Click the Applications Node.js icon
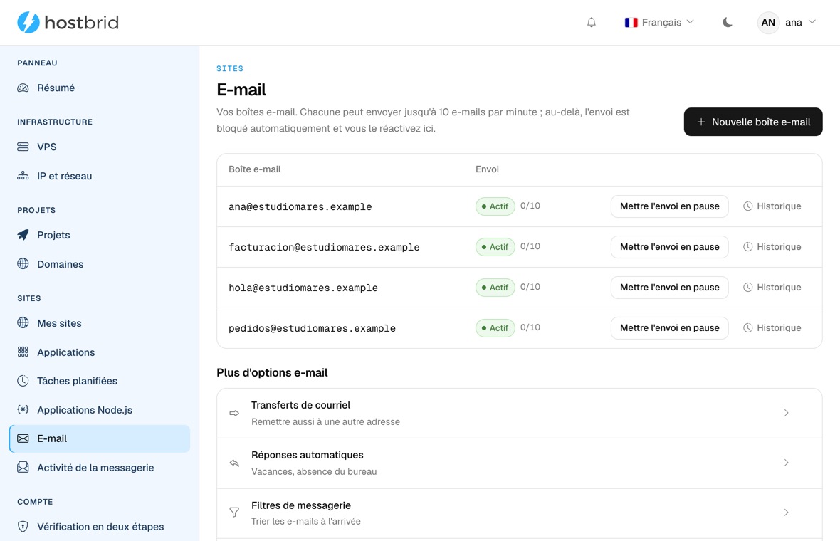The height and width of the screenshot is (541, 840). point(23,410)
